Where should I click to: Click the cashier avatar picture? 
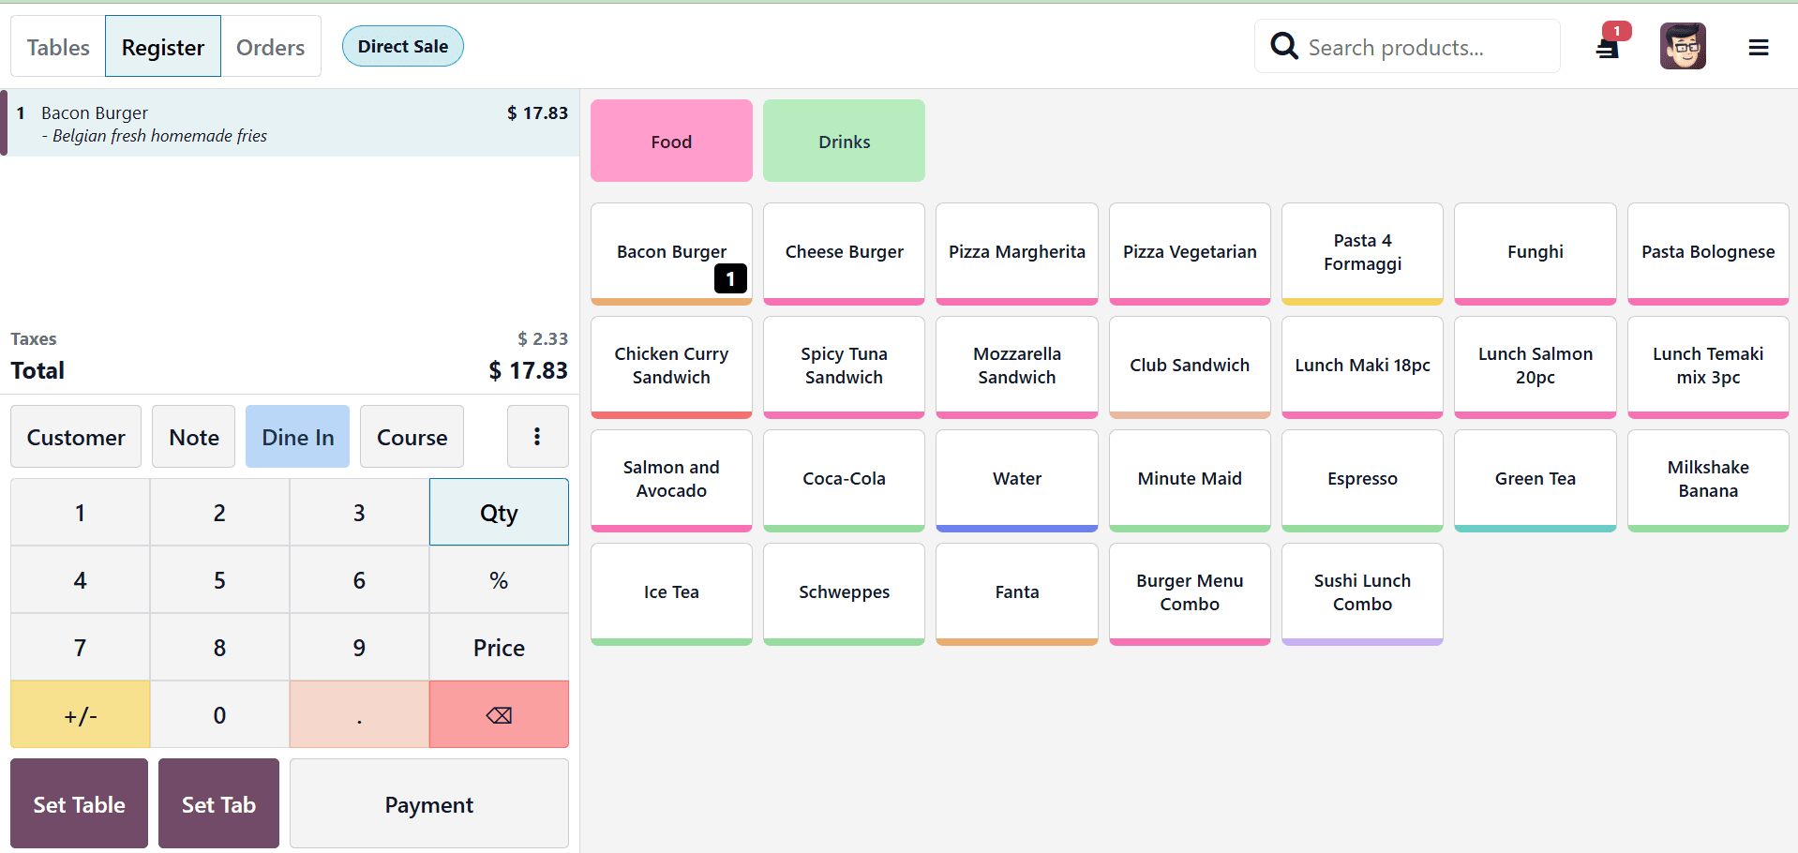[x=1682, y=45]
